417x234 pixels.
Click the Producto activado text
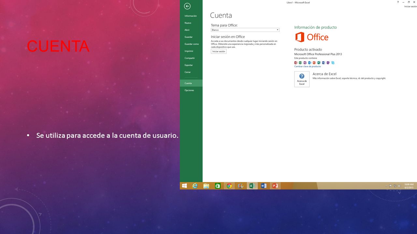[x=308, y=49]
